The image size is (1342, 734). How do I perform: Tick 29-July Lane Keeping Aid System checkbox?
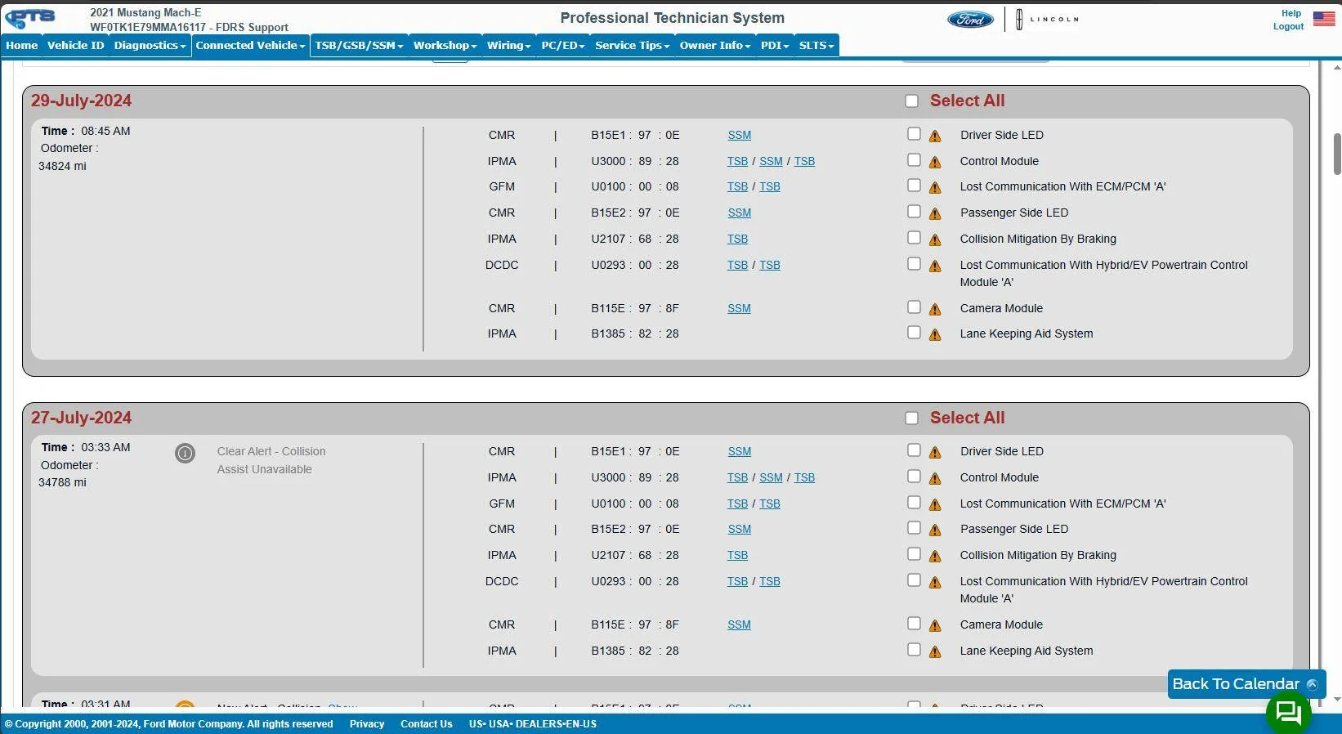[x=914, y=333]
